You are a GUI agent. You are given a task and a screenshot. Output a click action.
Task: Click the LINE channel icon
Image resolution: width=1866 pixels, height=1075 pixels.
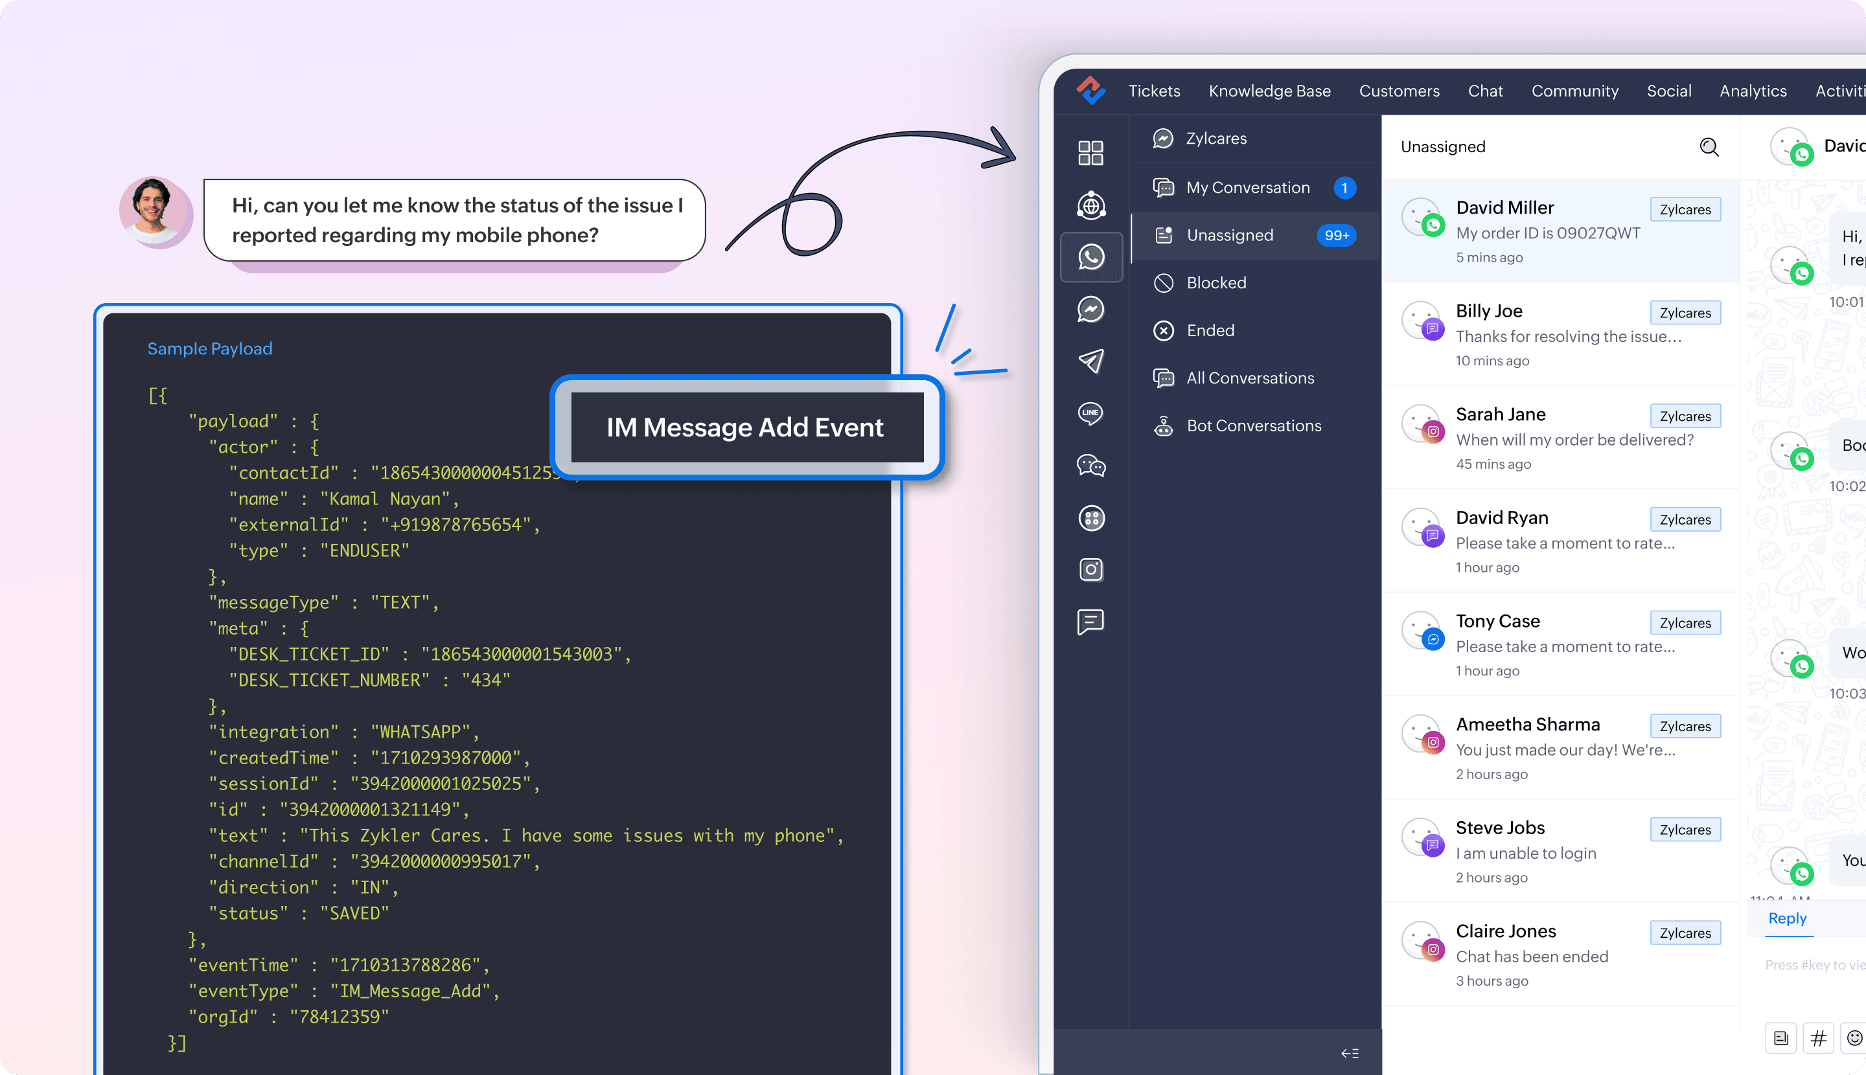[1091, 413]
